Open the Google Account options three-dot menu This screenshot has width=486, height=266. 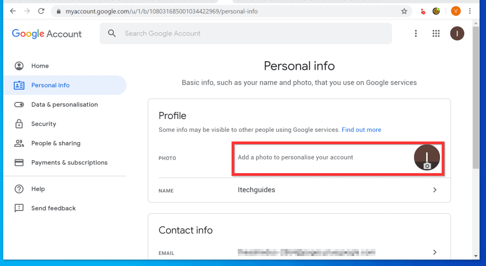pos(416,34)
